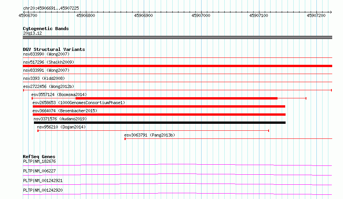The image size is (343, 199).
Task: Open the PLTP|NM_001242921 gene label
Action: click(x=43, y=180)
